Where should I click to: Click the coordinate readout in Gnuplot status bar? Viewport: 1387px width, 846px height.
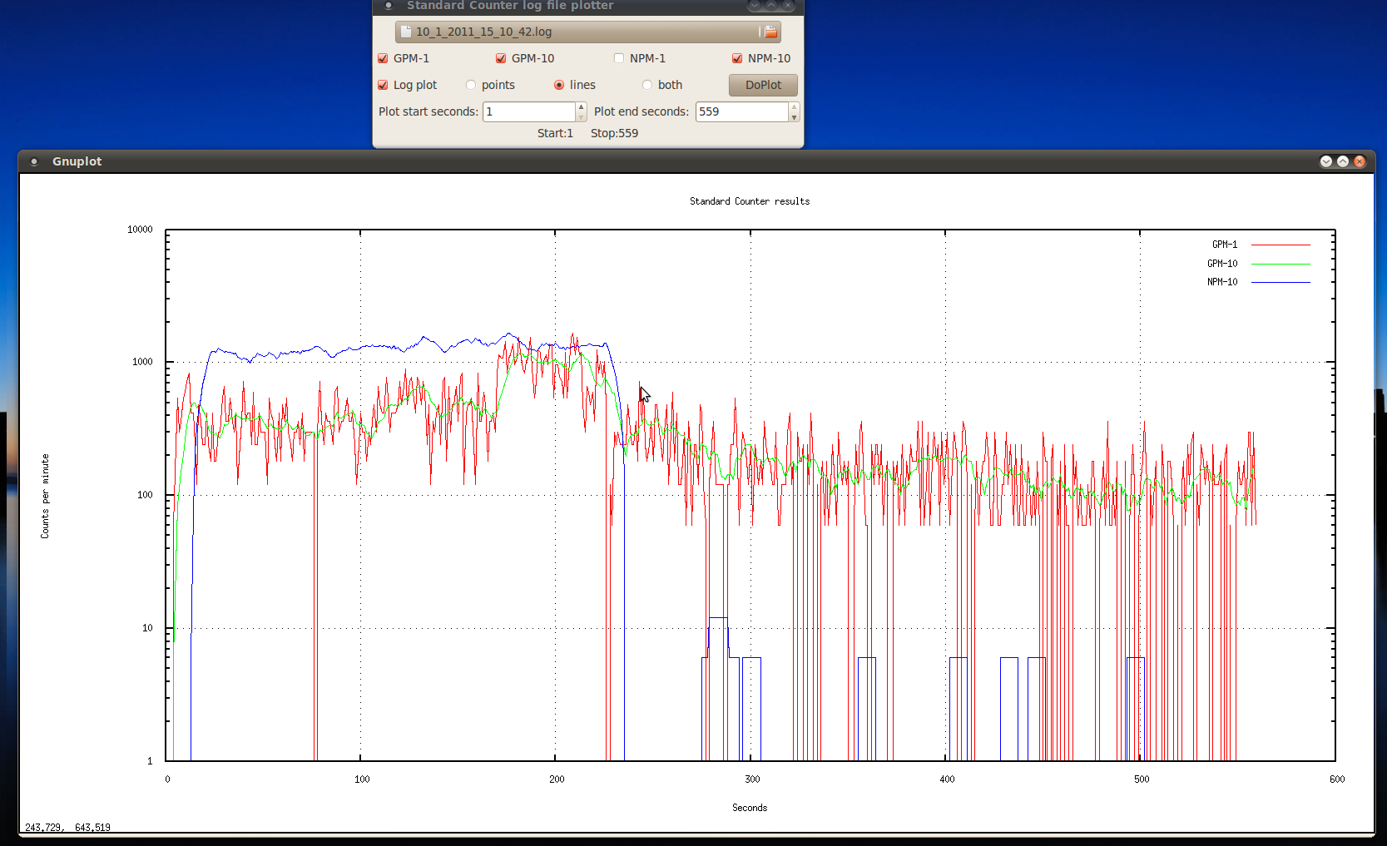tap(67, 827)
